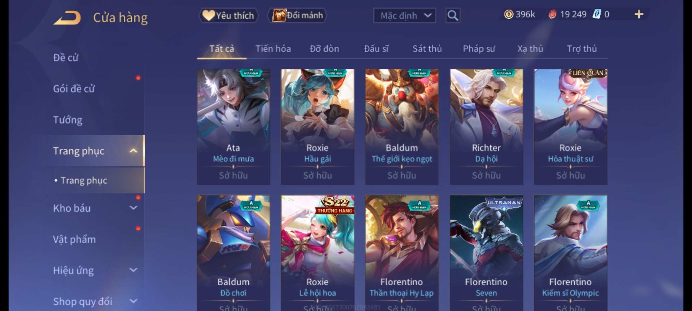Open the Mặc định sort dropdown
Screen dimensions: 692x311
click(404, 16)
